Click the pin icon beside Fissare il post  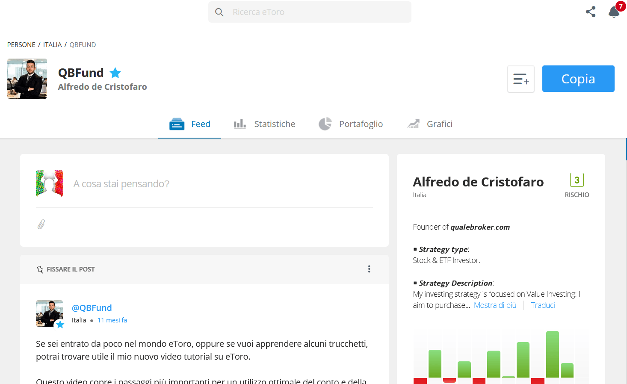click(40, 269)
